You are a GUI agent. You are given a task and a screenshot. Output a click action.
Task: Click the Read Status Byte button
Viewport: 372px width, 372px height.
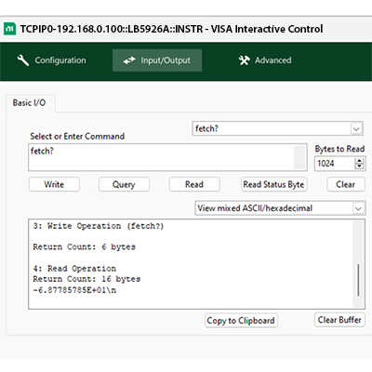click(x=274, y=184)
